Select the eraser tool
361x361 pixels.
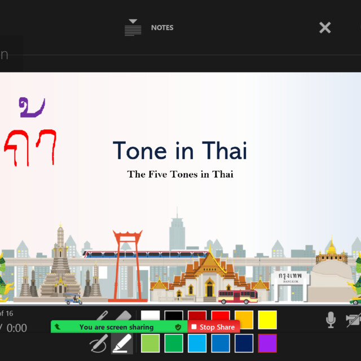tap(124, 315)
